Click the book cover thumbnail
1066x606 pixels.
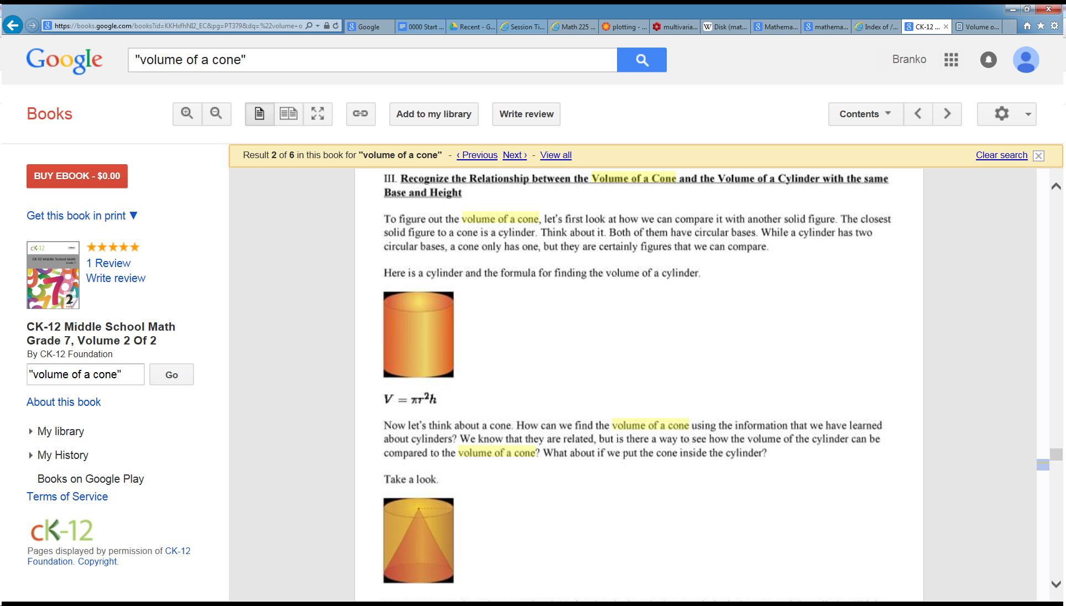53,275
